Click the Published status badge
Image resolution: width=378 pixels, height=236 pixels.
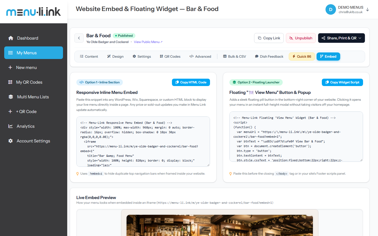[124, 36]
